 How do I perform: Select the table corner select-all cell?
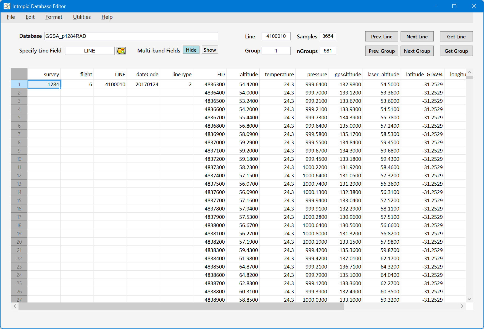(19, 74)
